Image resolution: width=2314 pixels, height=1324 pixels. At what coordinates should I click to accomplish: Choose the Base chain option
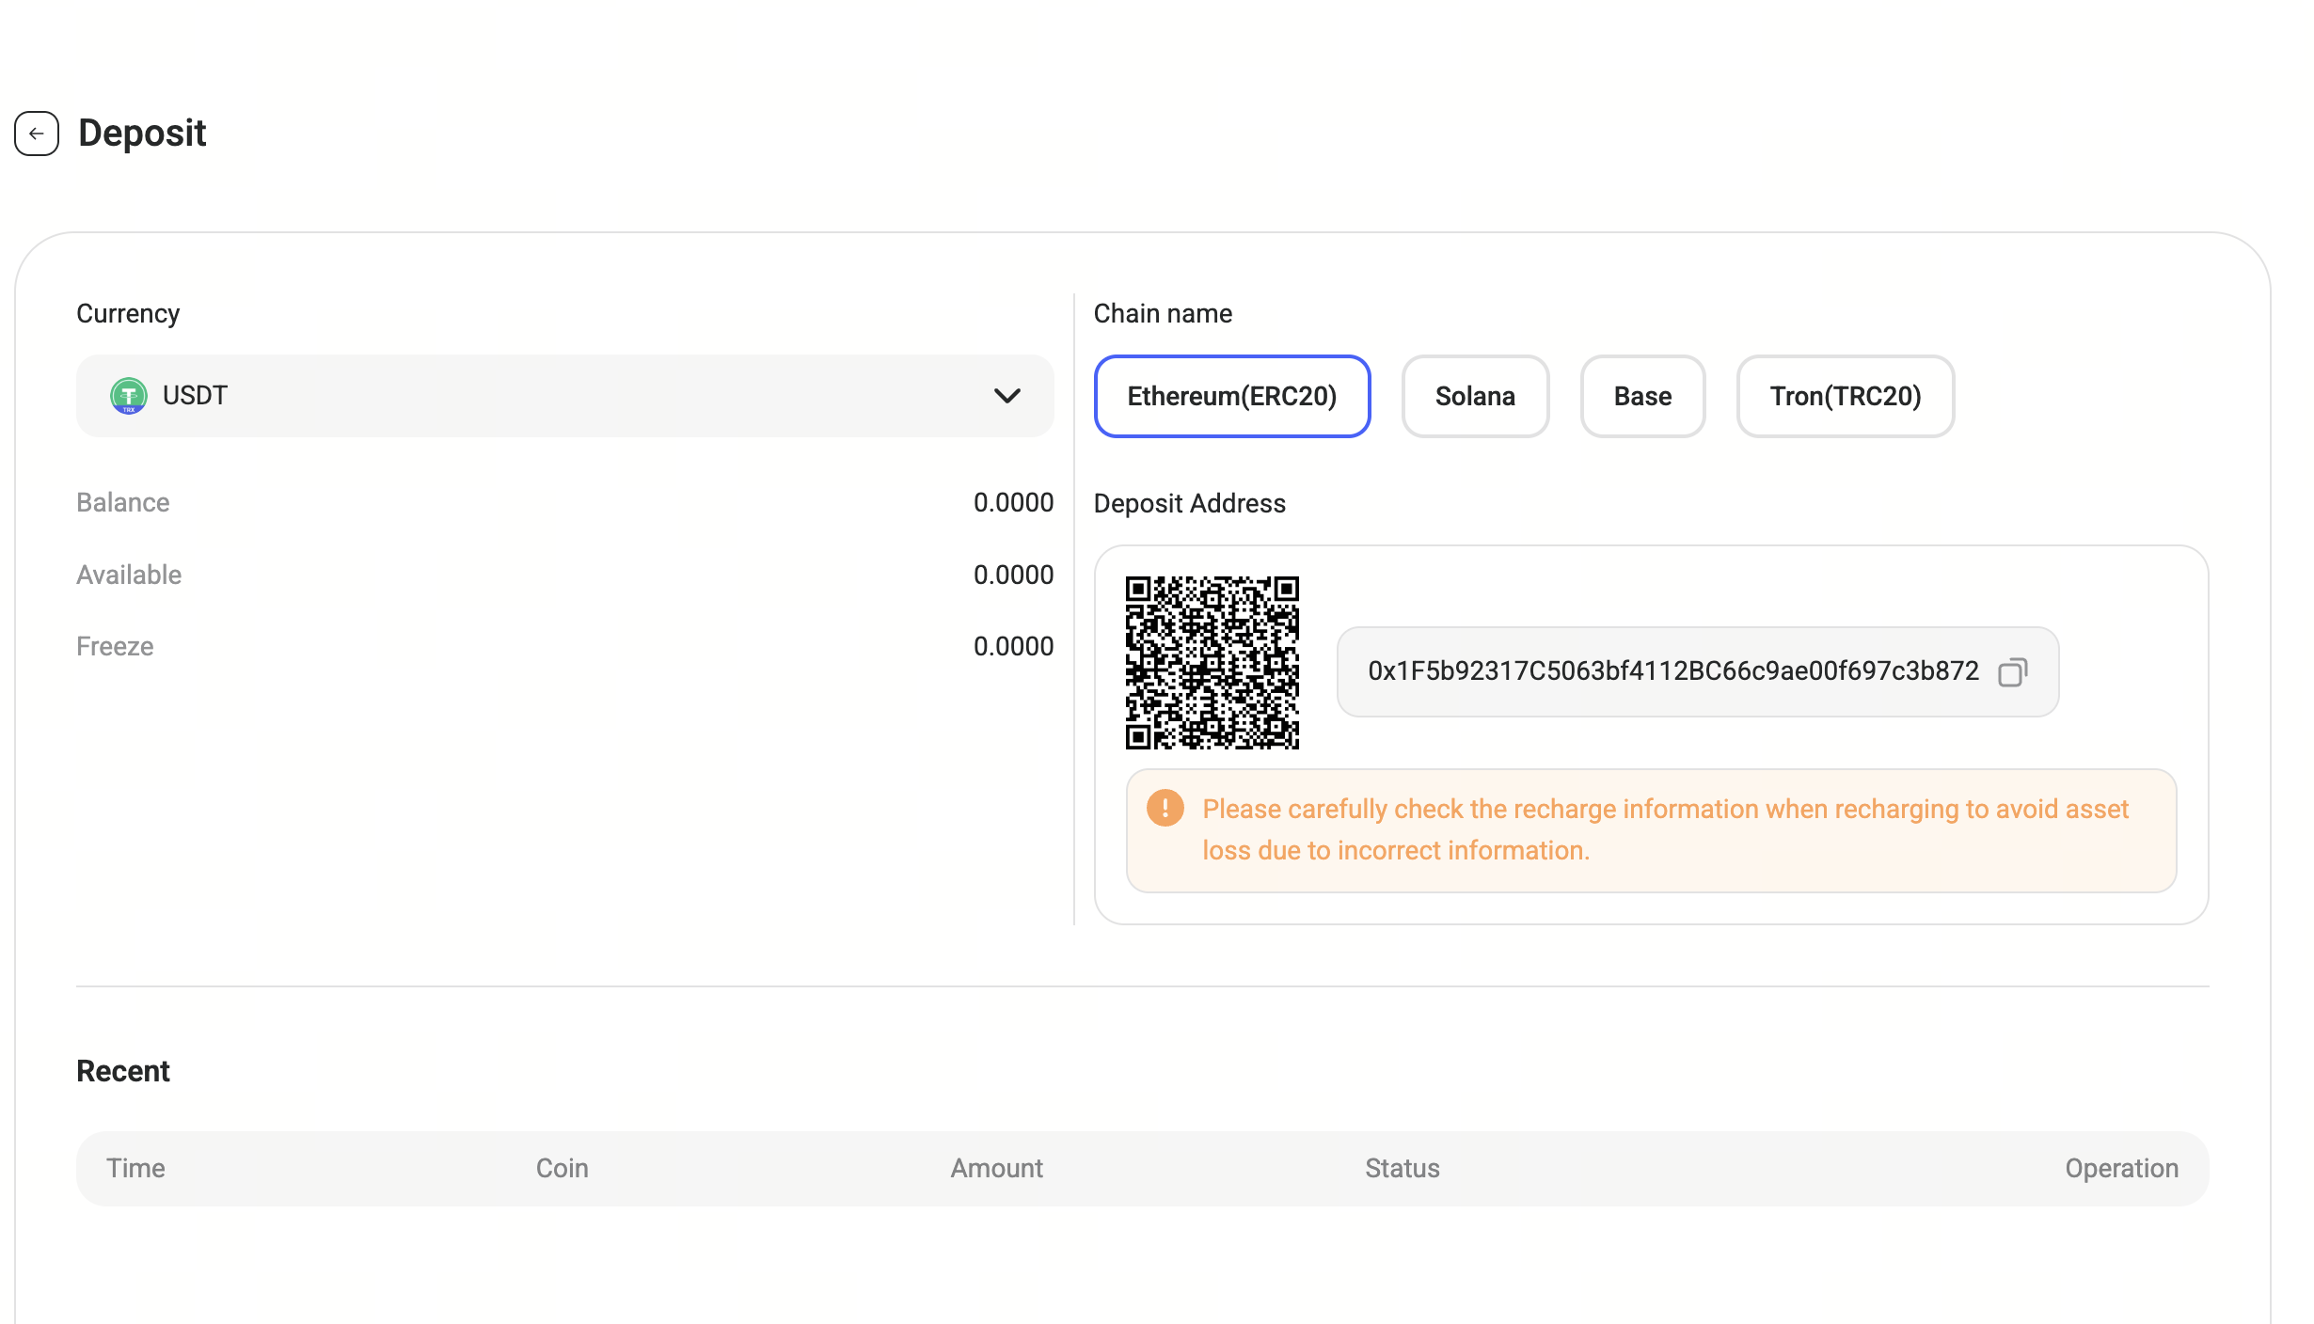point(1642,396)
